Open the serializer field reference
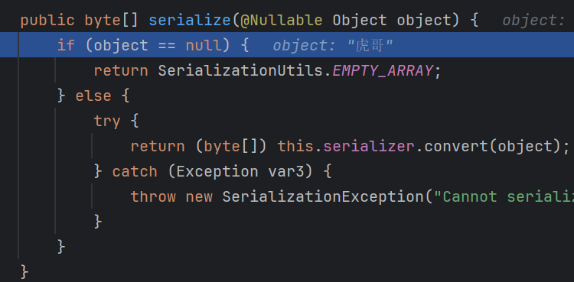Screen dimensions: 574x282 click(369, 146)
